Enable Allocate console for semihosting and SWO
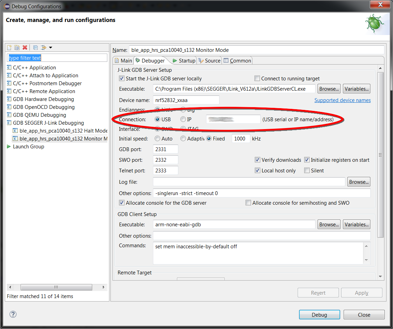 [x=248, y=203]
